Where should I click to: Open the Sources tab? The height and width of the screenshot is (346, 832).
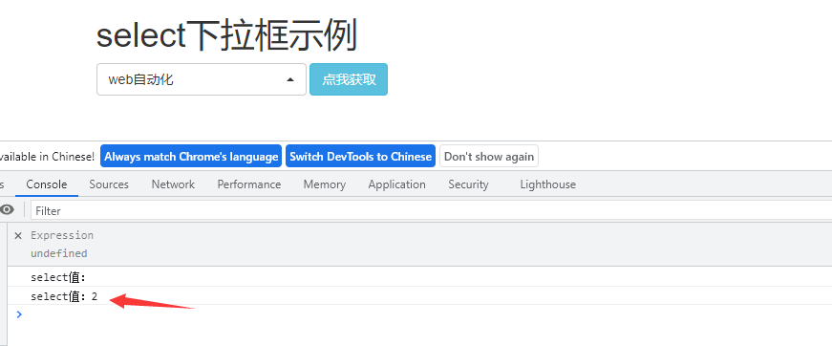pos(109,184)
